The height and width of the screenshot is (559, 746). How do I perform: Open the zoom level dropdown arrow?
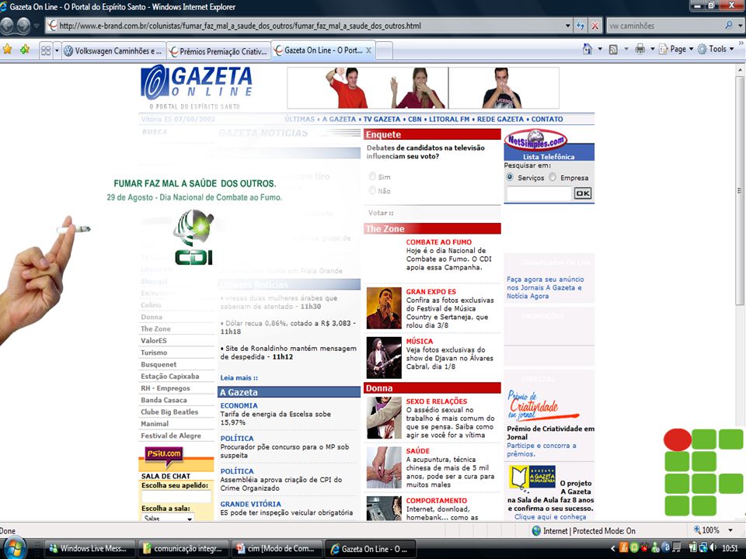[x=730, y=530]
